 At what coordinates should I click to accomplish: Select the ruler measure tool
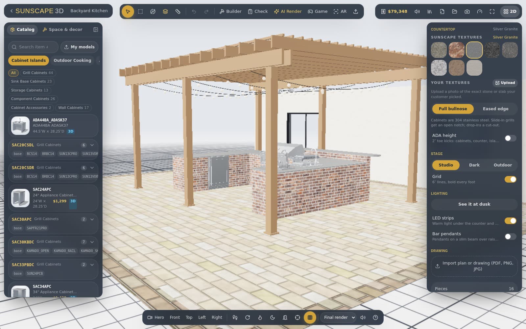[178, 12]
